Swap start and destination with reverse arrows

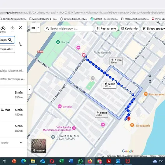point(20,44)
